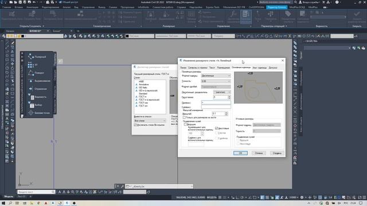Click the line tool at top of left toolbar
The height and width of the screenshot is (206, 367).
[x=7, y=43]
